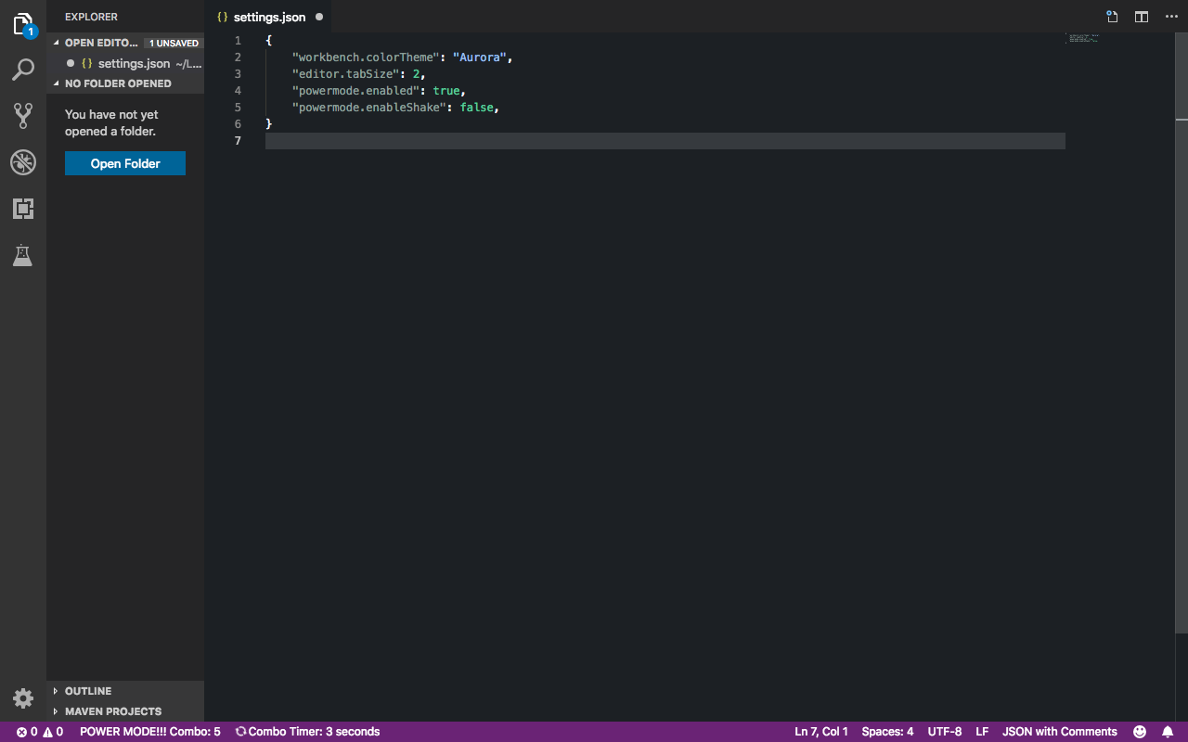Select the Source Control icon

23,116
